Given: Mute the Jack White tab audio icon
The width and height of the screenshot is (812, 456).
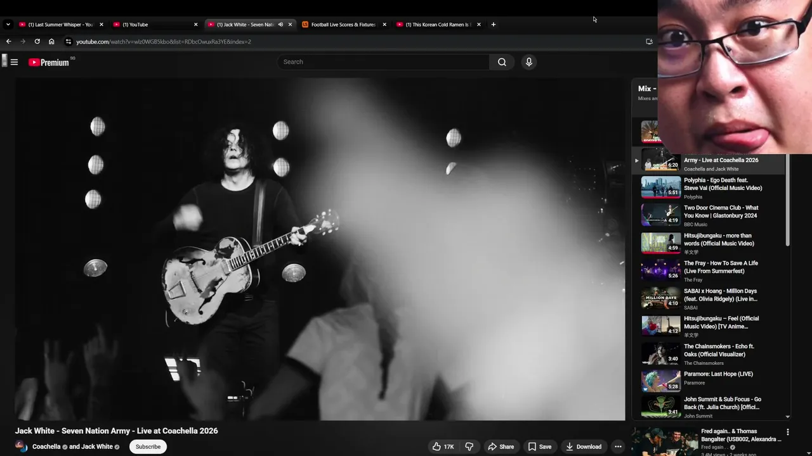Looking at the screenshot, I should pyautogui.click(x=280, y=25).
